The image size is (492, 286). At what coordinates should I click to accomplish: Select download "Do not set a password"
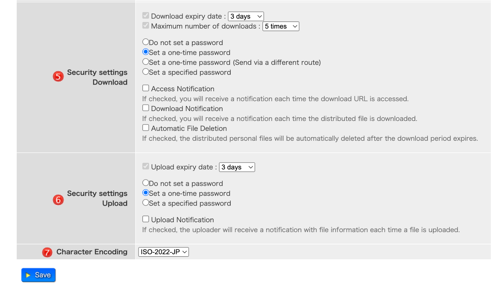(146, 42)
